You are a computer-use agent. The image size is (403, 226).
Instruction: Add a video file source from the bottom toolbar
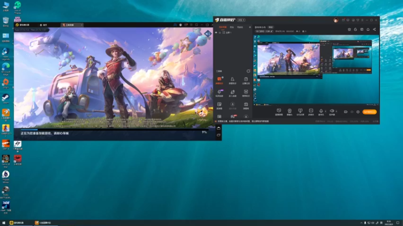tap(311, 111)
